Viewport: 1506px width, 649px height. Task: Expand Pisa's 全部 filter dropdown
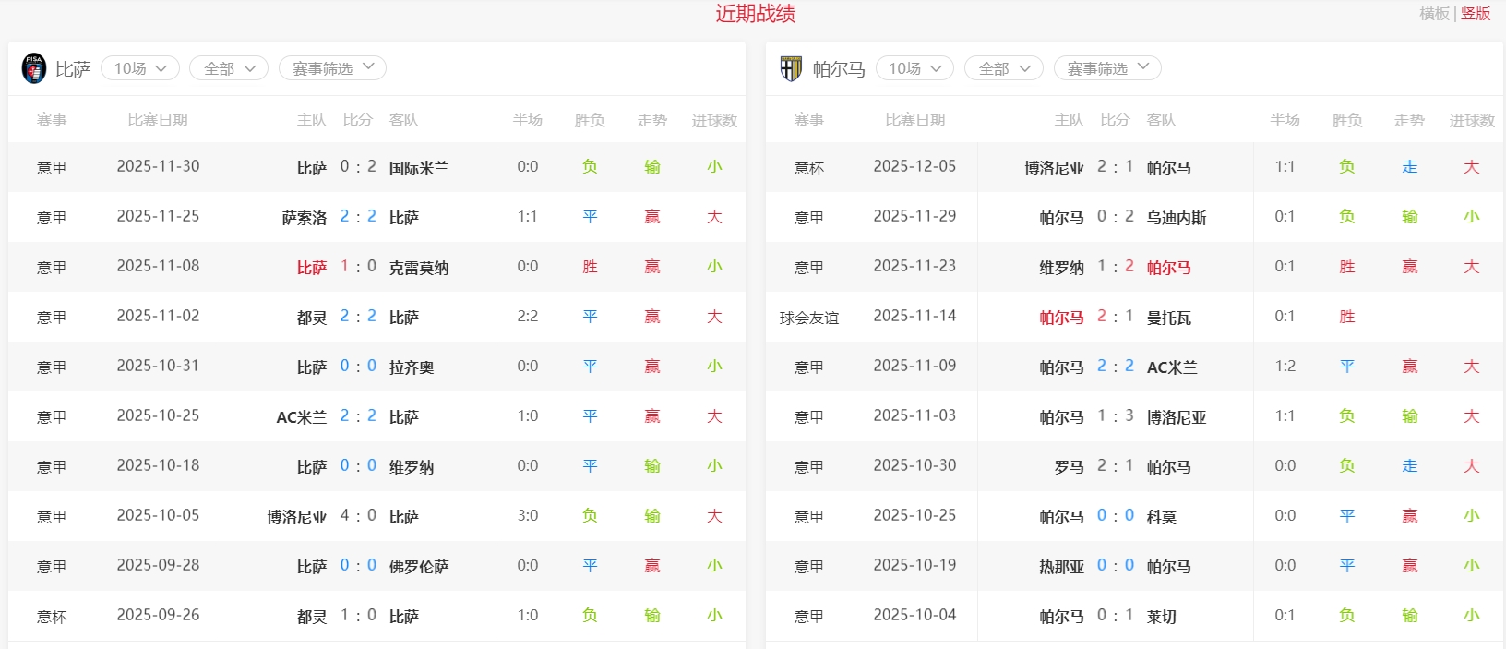[228, 68]
